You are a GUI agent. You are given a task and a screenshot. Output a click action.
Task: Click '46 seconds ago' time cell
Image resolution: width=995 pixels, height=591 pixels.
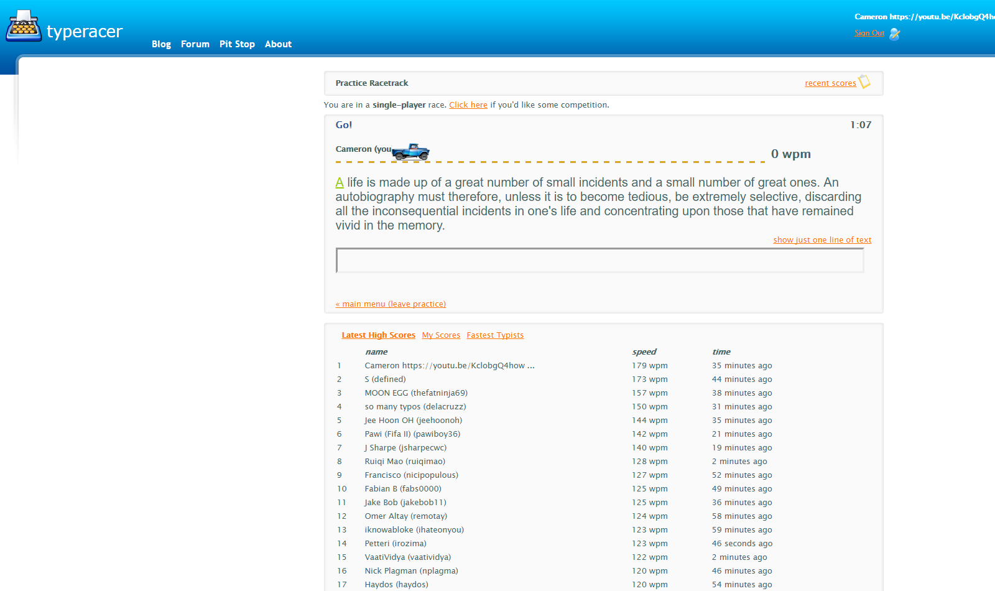pos(742,544)
